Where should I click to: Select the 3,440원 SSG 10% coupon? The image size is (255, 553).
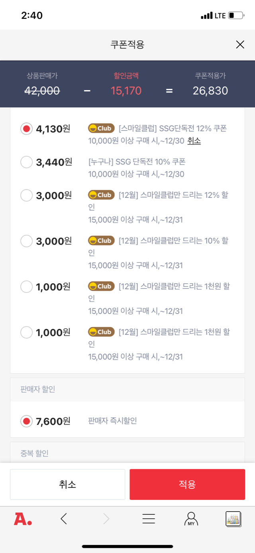(x=27, y=162)
